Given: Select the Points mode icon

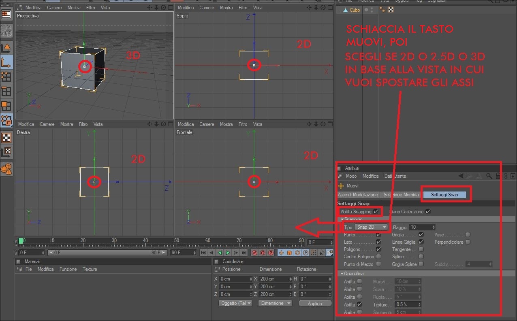Looking at the screenshot, I should tap(6, 77).
